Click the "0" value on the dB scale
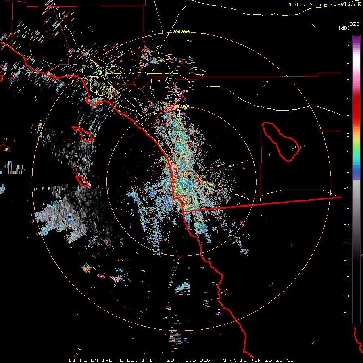363x363 pixels. [x=348, y=171]
